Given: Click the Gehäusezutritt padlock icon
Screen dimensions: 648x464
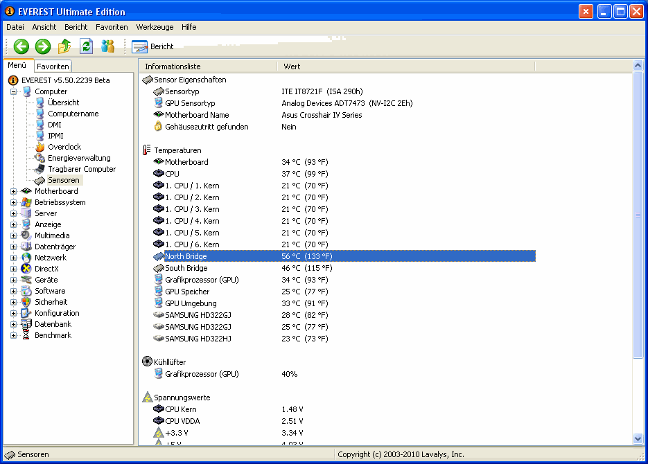Looking at the screenshot, I should pyautogui.click(x=158, y=126).
